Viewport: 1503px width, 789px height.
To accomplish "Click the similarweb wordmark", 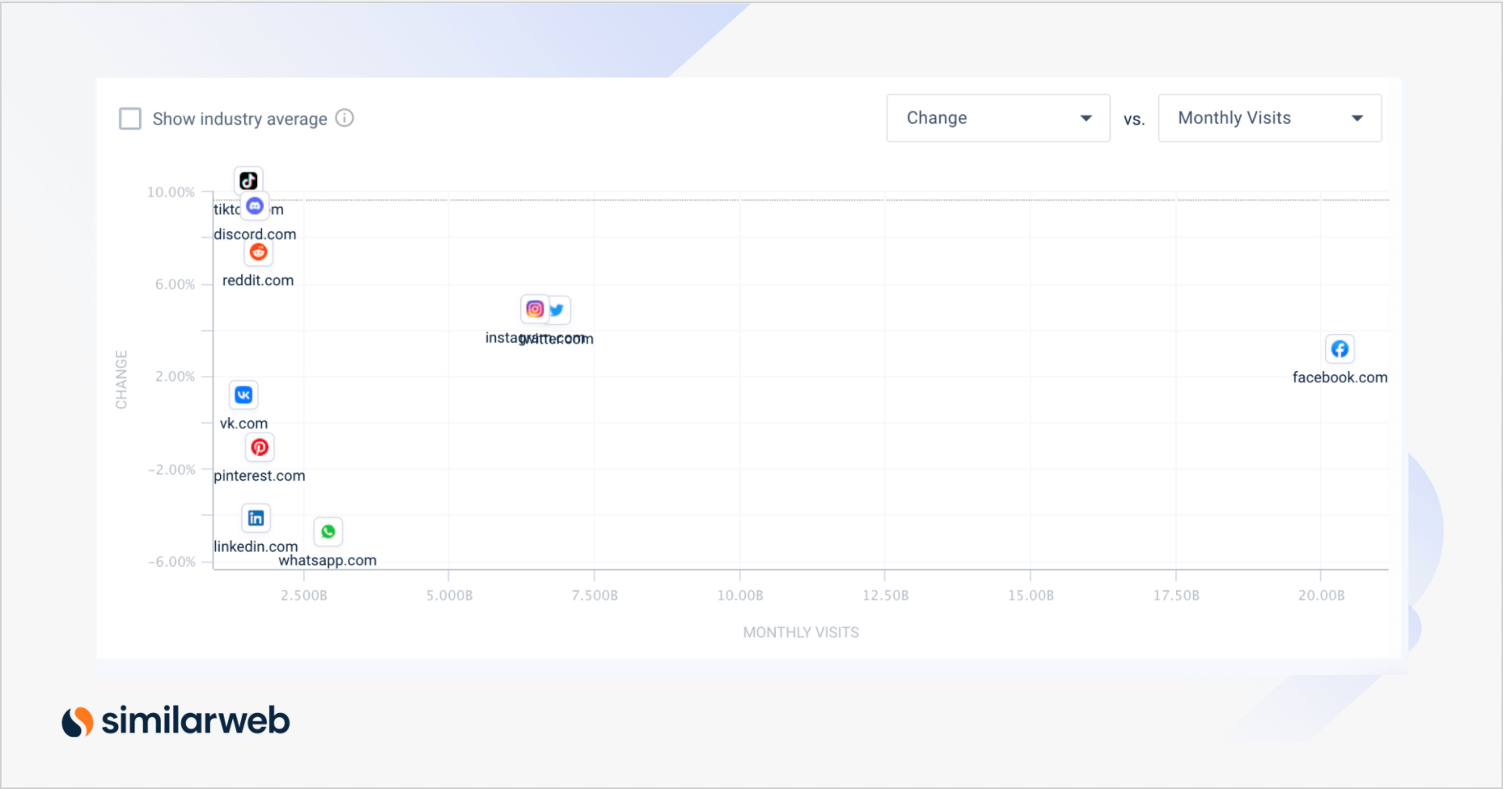I will tap(196, 720).
